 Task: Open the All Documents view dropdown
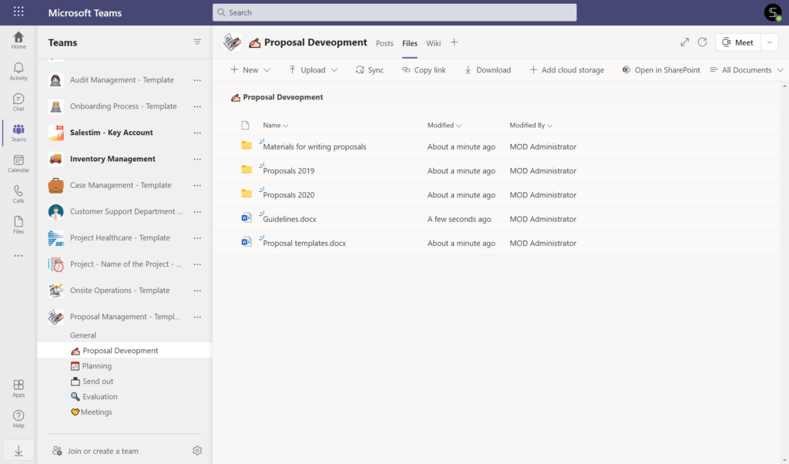pyautogui.click(x=746, y=70)
